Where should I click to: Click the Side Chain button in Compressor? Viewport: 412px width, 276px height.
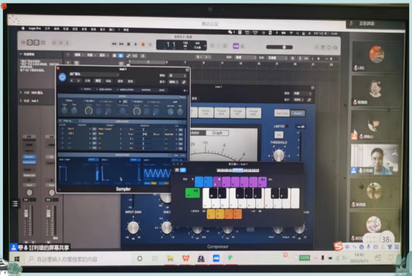point(282,113)
